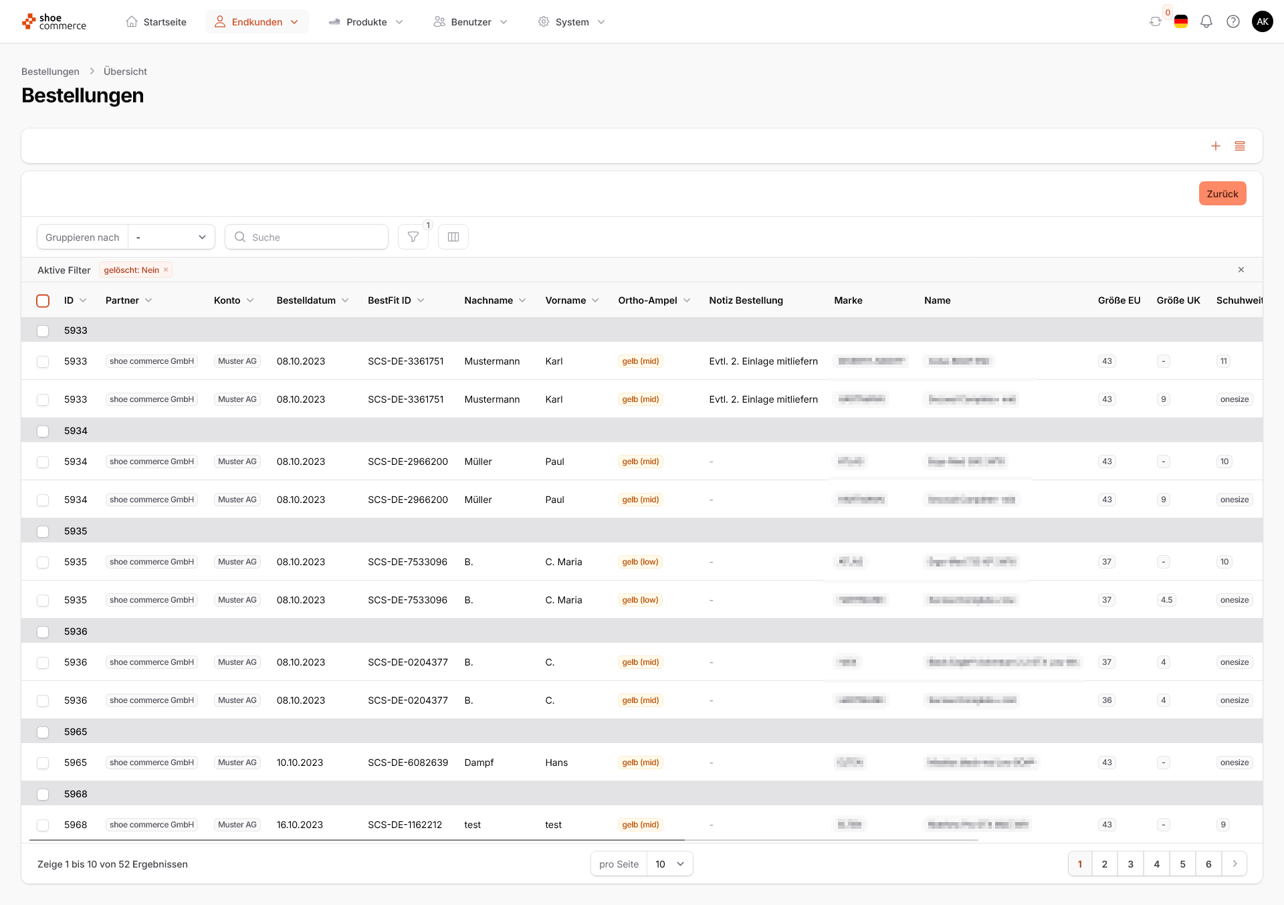Expand the pro Seite size selector
The height and width of the screenshot is (905, 1284).
pos(669,864)
